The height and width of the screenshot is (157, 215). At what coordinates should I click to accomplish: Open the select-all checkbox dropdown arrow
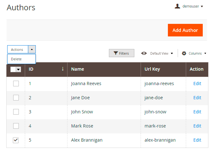pyautogui.click(x=19, y=69)
